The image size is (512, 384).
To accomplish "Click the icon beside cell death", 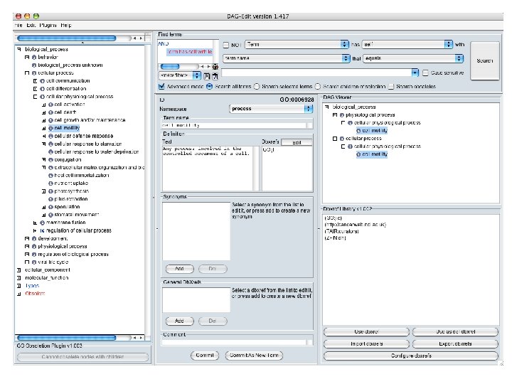I will [50, 112].
